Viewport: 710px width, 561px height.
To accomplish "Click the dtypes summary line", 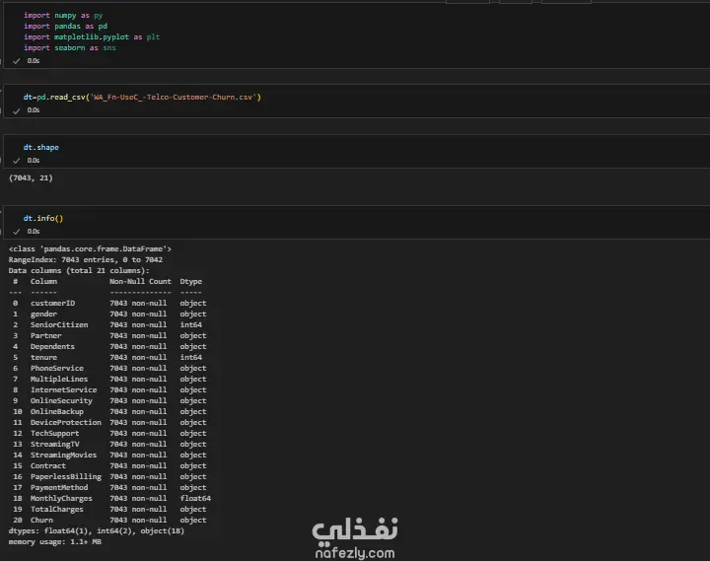I will (97, 531).
